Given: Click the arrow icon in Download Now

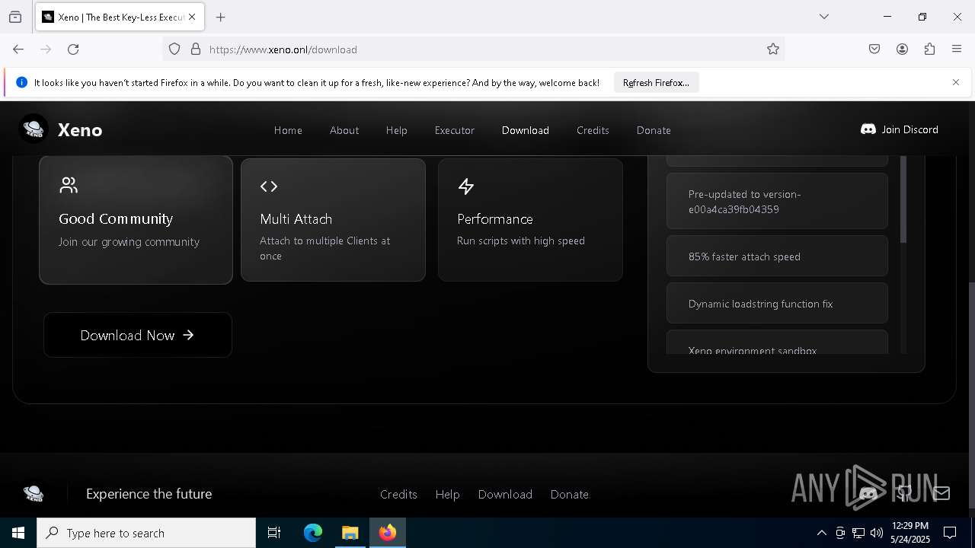Looking at the screenshot, I should tap(188, 335).
